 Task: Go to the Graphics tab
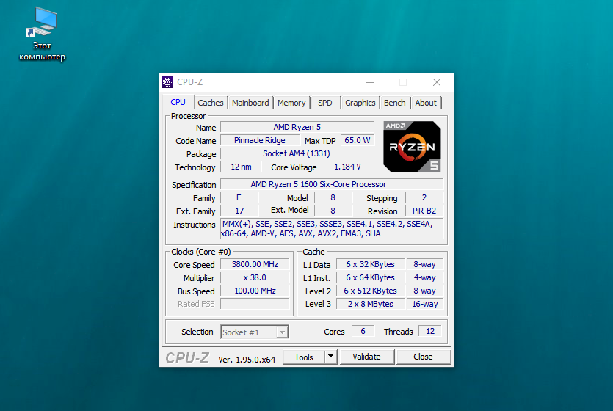click(360, 103)
